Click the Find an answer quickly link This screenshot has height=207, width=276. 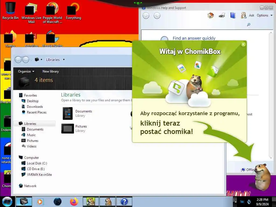click(x=194, y=38)
